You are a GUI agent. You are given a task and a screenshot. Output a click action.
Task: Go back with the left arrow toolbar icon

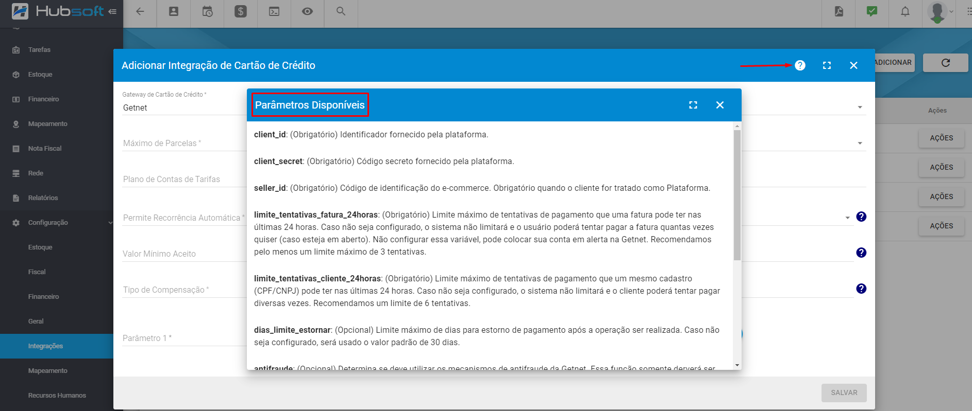[x=140, y=11]
